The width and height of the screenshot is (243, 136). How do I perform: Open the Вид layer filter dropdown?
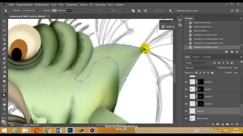tap(195, 63)
